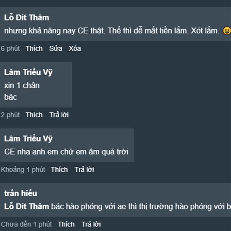Select the "xin 1 chân bác" comment bubble
The image size is (231, 231).
(36, 85)
